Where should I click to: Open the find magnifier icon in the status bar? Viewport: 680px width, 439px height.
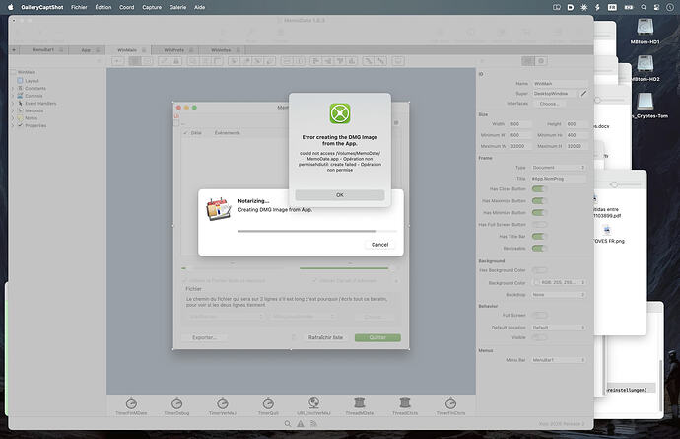(x=288, y=424)
